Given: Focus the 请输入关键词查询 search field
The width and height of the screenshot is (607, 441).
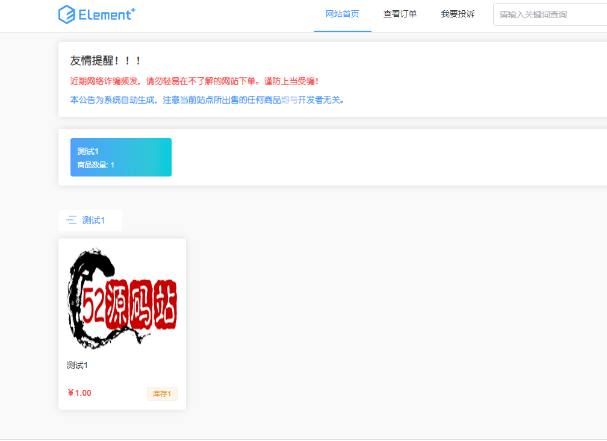Looking at the screenshot, I should 550,14.
